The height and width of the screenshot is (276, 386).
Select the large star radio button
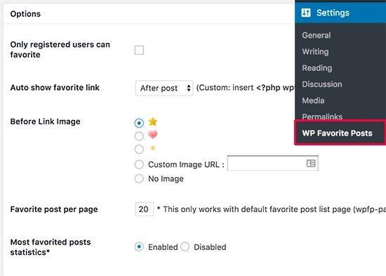point(139,123)
